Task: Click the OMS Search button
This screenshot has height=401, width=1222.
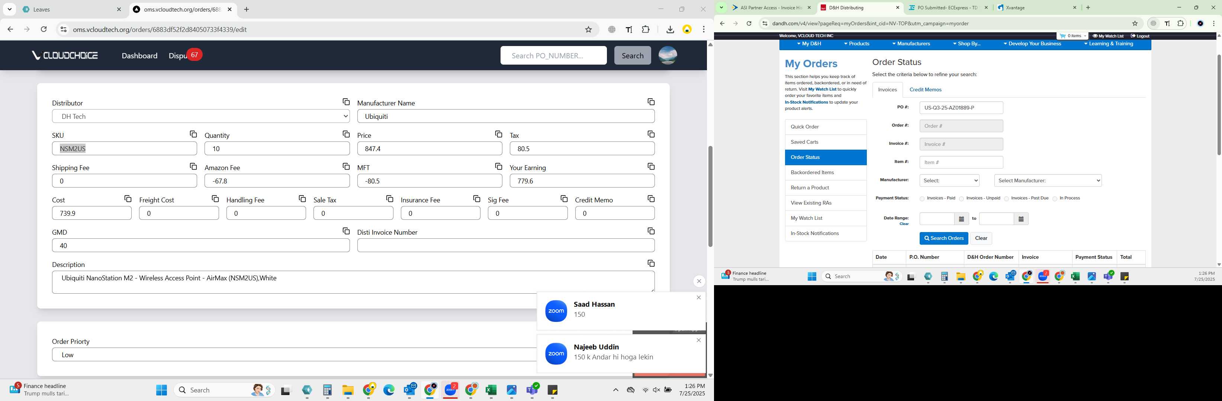Action: [x=632, y=55]
